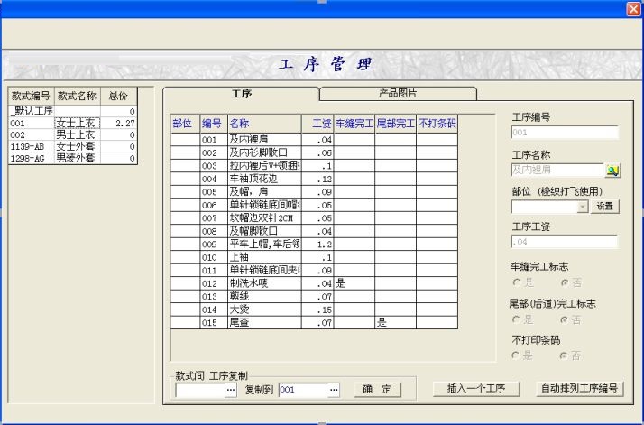
Task: Select process row 及内衫脚散口
Action: (x=314, y=152)
